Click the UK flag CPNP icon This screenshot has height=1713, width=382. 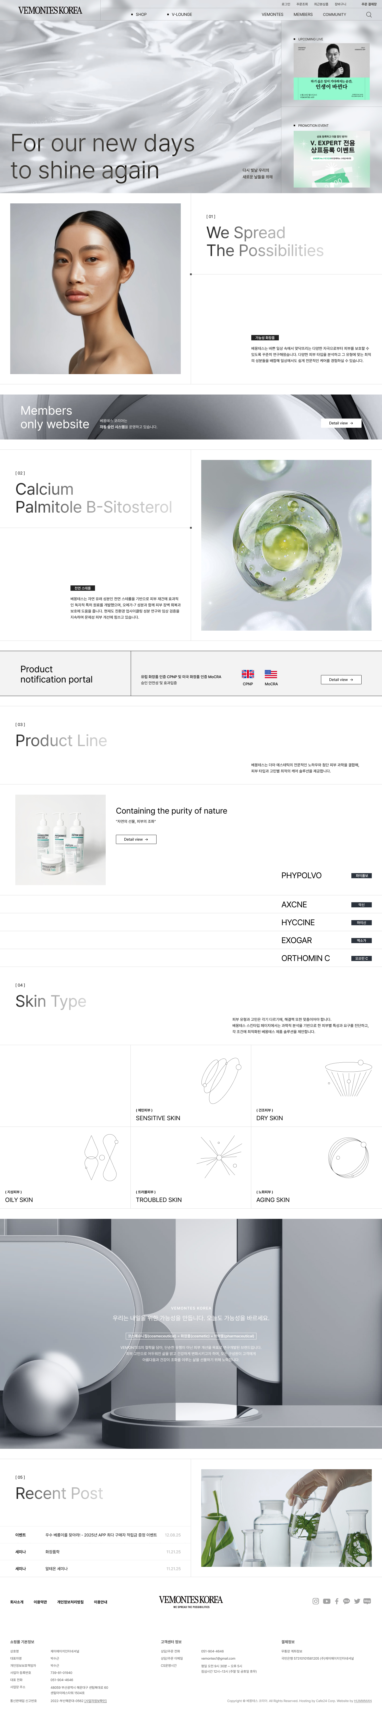tap(248, 674)
